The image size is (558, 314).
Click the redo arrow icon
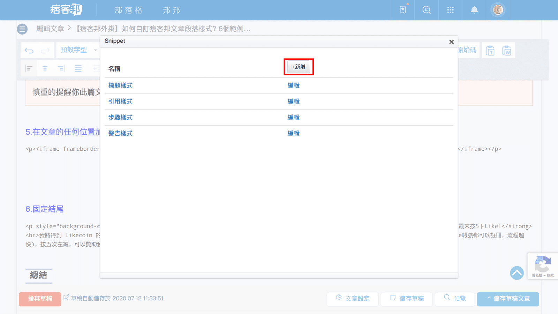click(x=45, y=50)
